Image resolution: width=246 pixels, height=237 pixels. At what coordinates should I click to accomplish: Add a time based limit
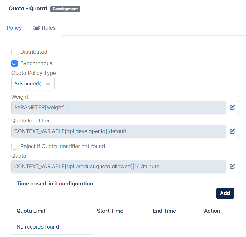[x=225, y=193]
